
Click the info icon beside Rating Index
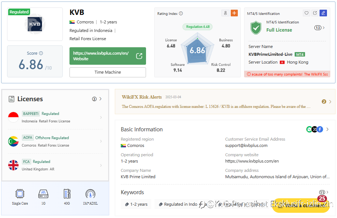tap(181, 13)
